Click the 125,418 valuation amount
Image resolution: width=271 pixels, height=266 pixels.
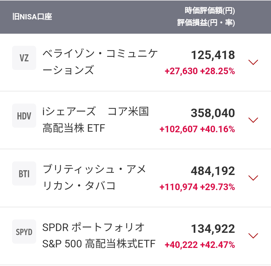213,55
